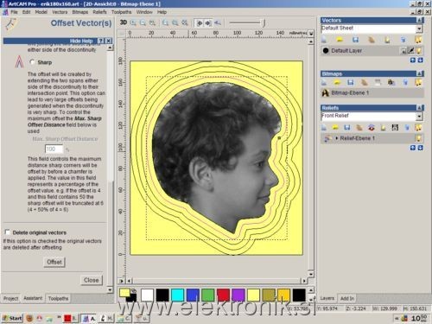Click the window fit icon after the separator
The image size is (432, 324).
click(165, 22)
